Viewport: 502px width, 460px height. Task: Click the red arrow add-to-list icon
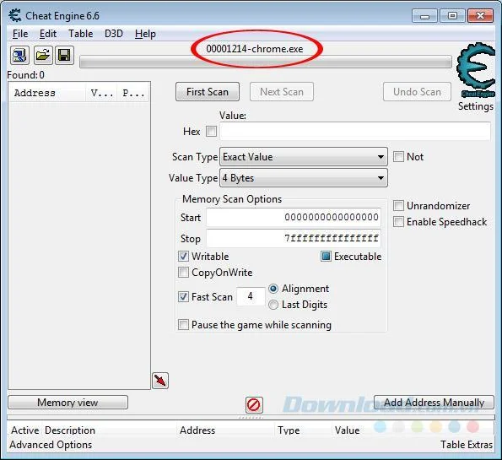[160, 381]
